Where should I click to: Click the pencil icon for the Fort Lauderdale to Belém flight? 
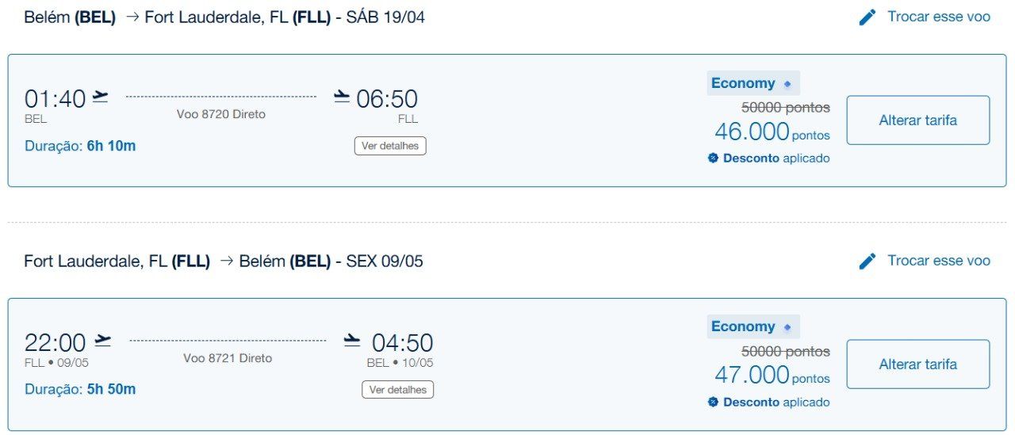pyautogui.click(x=868, y=261)
